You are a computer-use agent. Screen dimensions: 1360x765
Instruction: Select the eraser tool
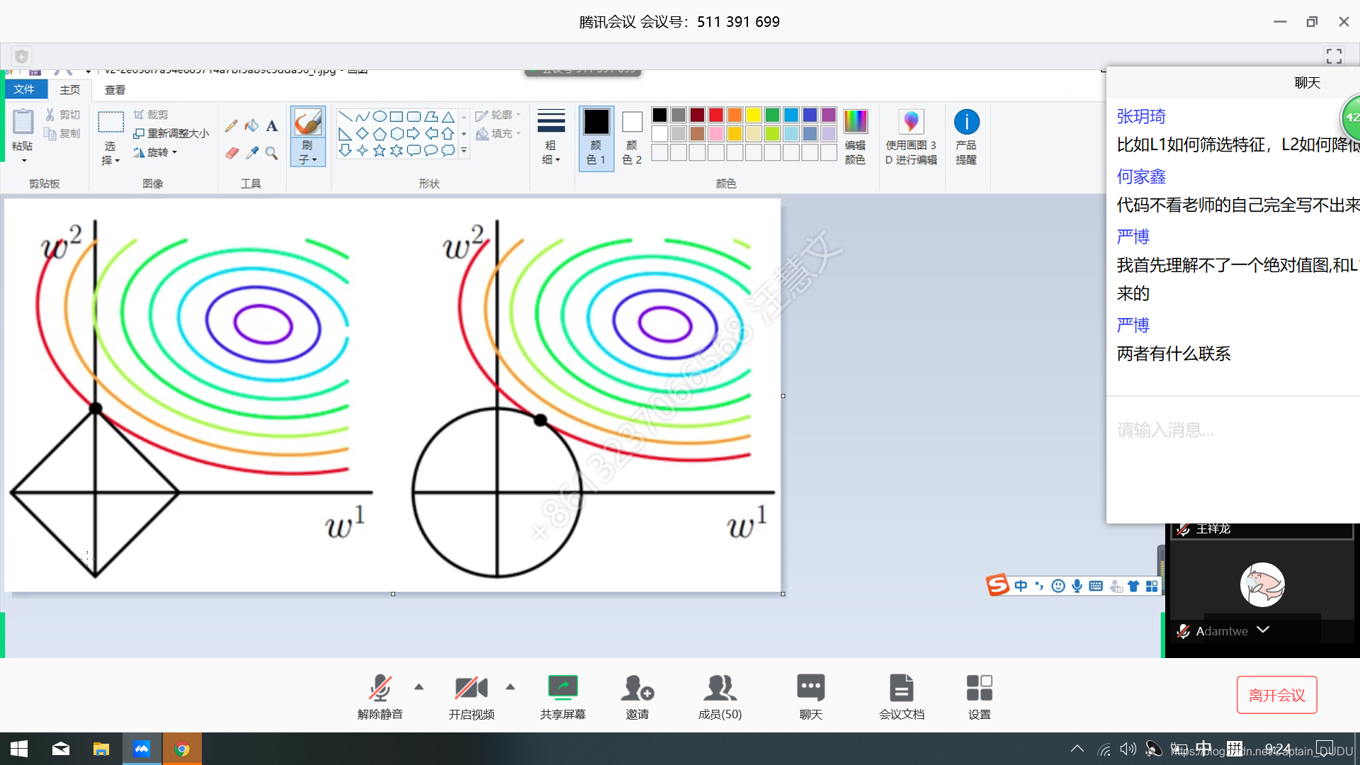232,152
